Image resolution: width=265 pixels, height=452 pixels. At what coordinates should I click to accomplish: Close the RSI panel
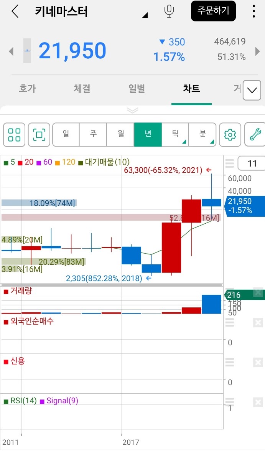(x=258, y=402)
